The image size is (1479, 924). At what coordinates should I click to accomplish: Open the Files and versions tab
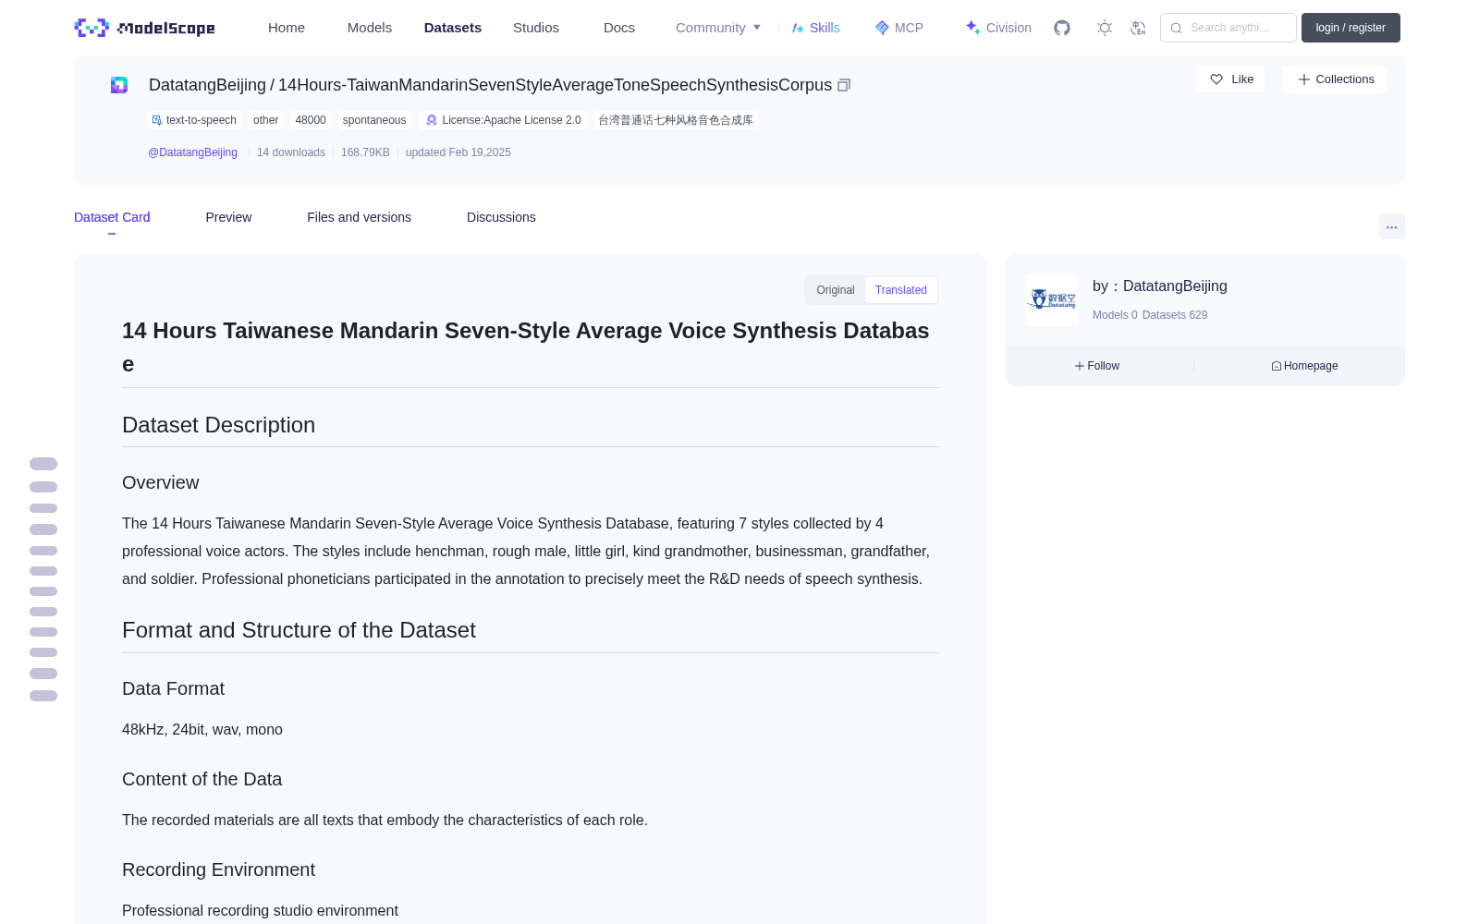click(x=359, y=217)
